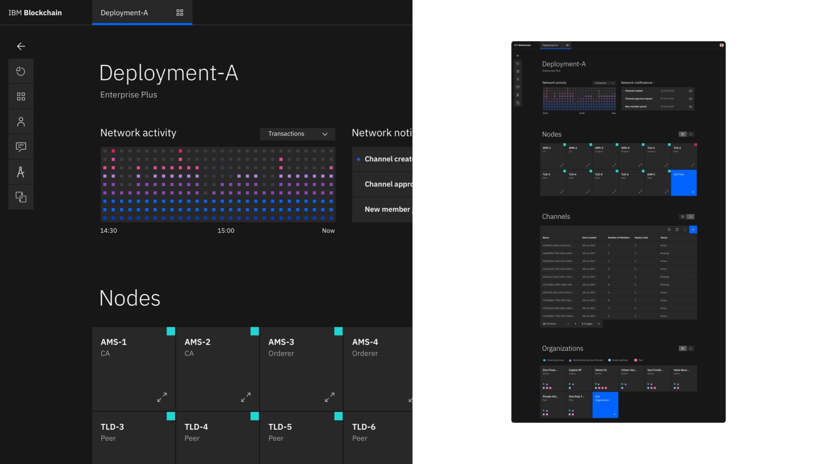
Task: Click the teal status square on TLD-4
Action: click(255, 416)
